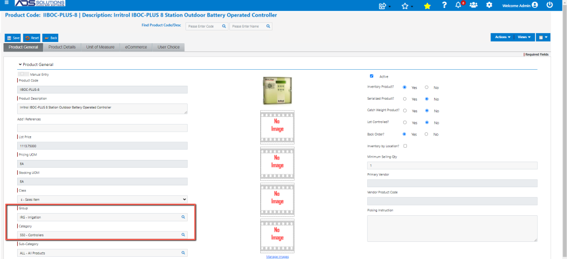This screenshot has width=567, height=259.
Task: Click the Welcome Admin user profile icon
Action: [x=535, y=5]
